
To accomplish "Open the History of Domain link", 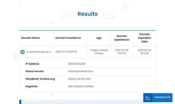I will [x=79, y=79].
